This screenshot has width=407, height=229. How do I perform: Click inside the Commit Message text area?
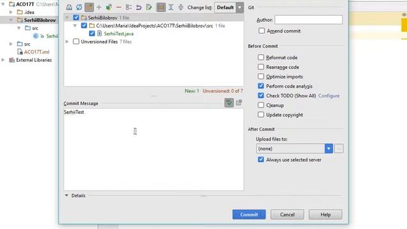[154, 149]
